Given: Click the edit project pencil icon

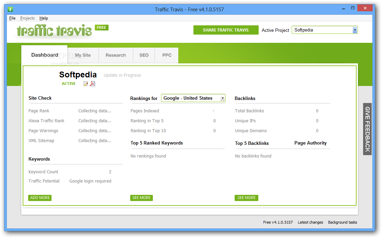Looking at the screenshot, I should click(x=86, y=84).
